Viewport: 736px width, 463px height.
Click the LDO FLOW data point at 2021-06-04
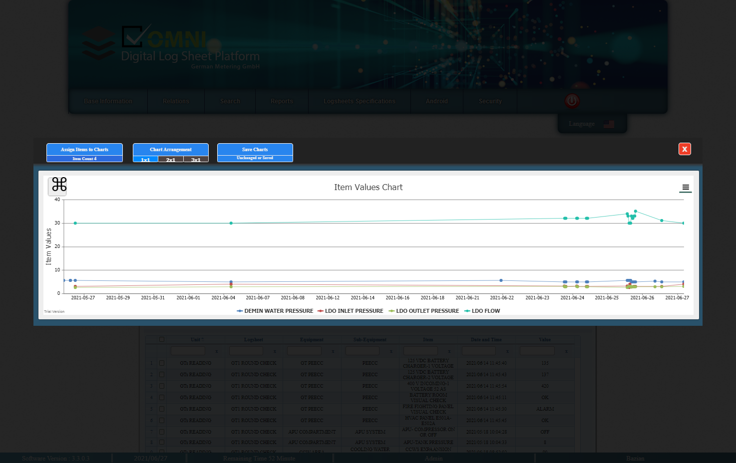pyautogui.click(x=231, y=223)
